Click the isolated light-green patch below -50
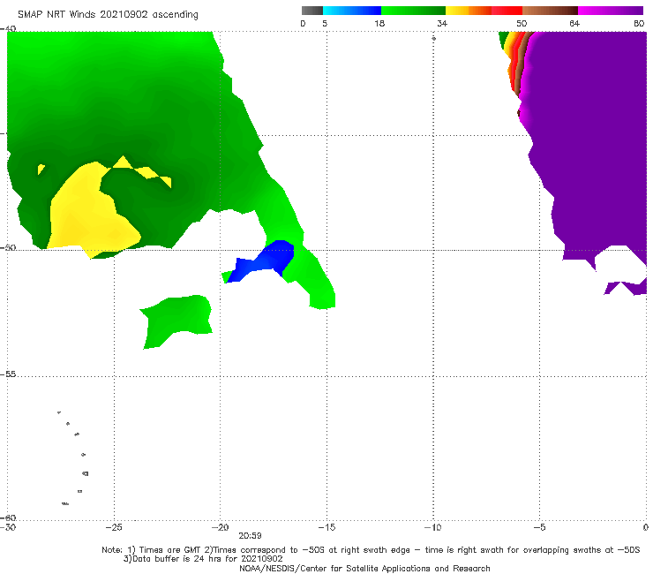 coord(177,321)
